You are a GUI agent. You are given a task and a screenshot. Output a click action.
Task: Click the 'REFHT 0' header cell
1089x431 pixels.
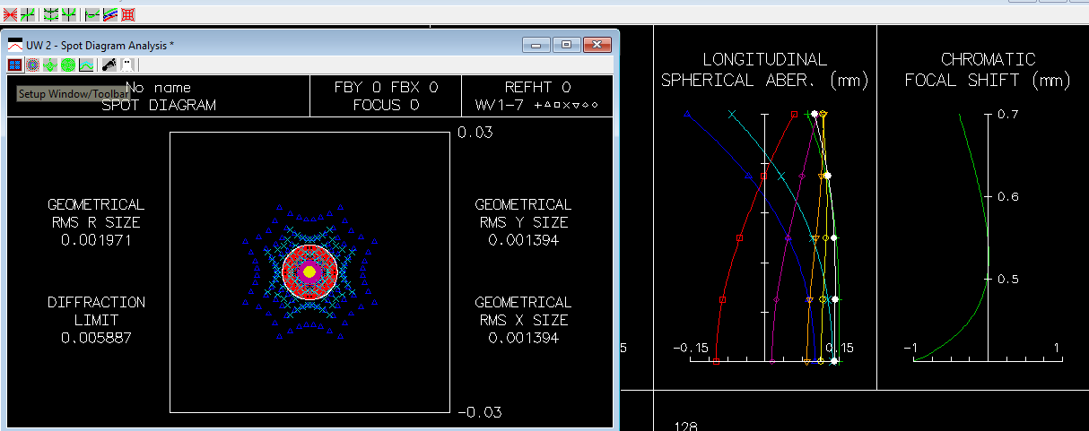pyautogui.click(x=537, y=96)
